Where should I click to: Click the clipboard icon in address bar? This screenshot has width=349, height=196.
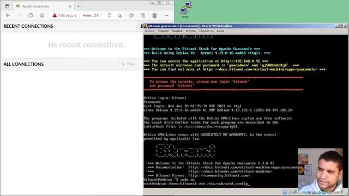coord(110,15)
